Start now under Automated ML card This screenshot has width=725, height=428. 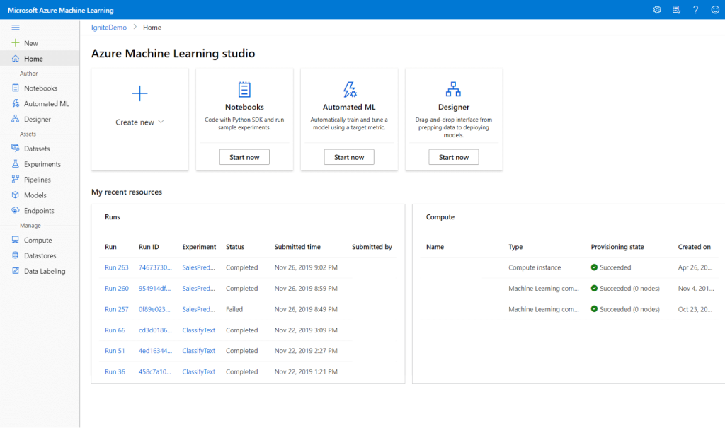pyautogui.click(x=349, y=157)
